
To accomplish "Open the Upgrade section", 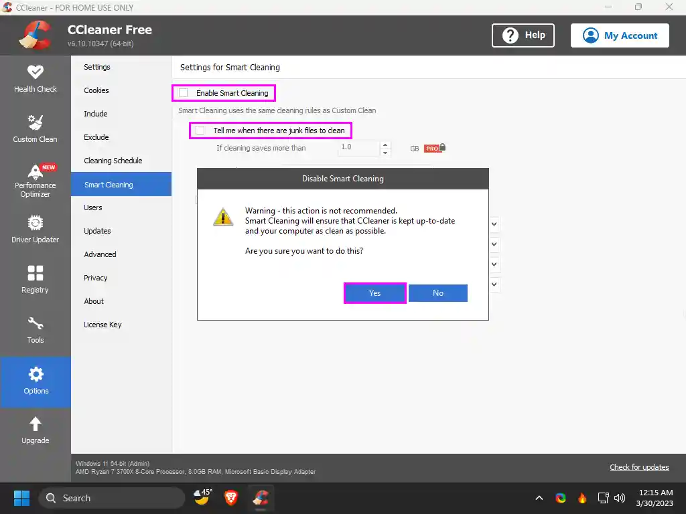I will pyautogui.click(x=36, y=428).
